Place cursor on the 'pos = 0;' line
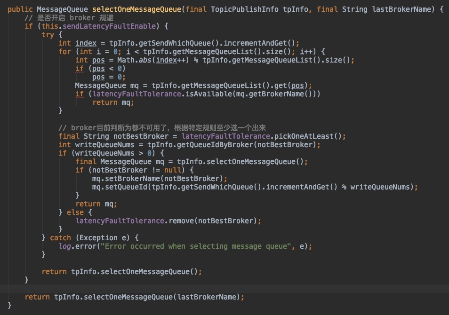The width and height of the screenshot is (449, 315). pos(109,77)
